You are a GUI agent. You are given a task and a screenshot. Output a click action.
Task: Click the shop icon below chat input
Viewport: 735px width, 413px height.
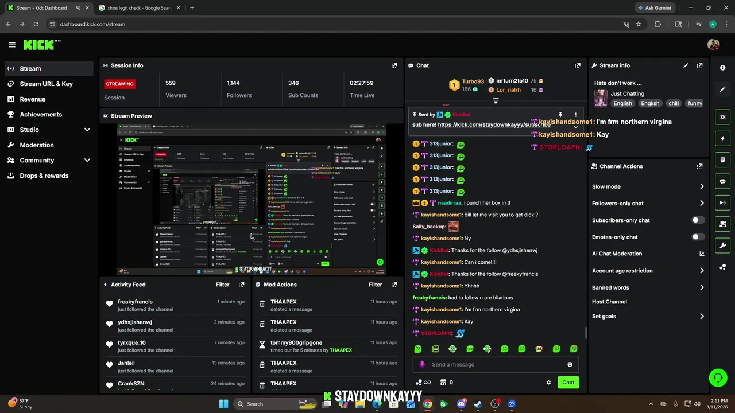click(x=443, y=383)
